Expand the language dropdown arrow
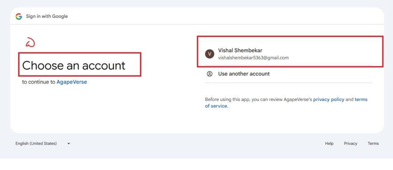 click(69, 144)
